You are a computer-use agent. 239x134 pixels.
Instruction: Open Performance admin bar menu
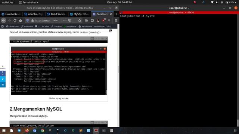click(86, 26)
